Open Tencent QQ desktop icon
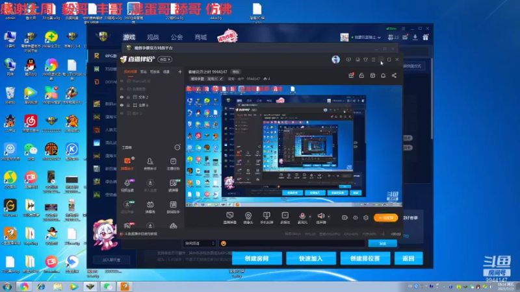The image size is (520, 292). [x=31, y=67]
